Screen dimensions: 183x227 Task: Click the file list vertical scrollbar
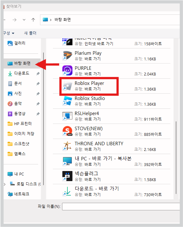click(176, 158)
